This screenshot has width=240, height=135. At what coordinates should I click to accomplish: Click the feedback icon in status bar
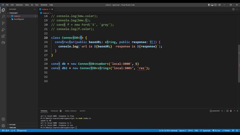pyautogui.click(x=233, y=130)
